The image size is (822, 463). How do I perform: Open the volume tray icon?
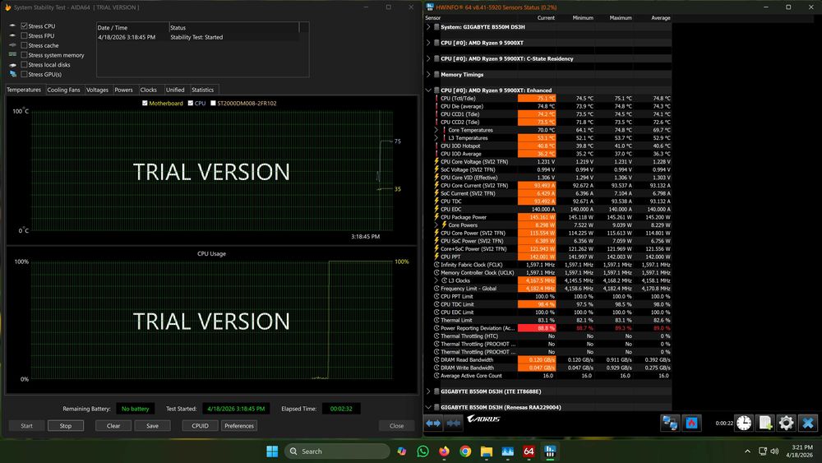[x=775, y=451]
